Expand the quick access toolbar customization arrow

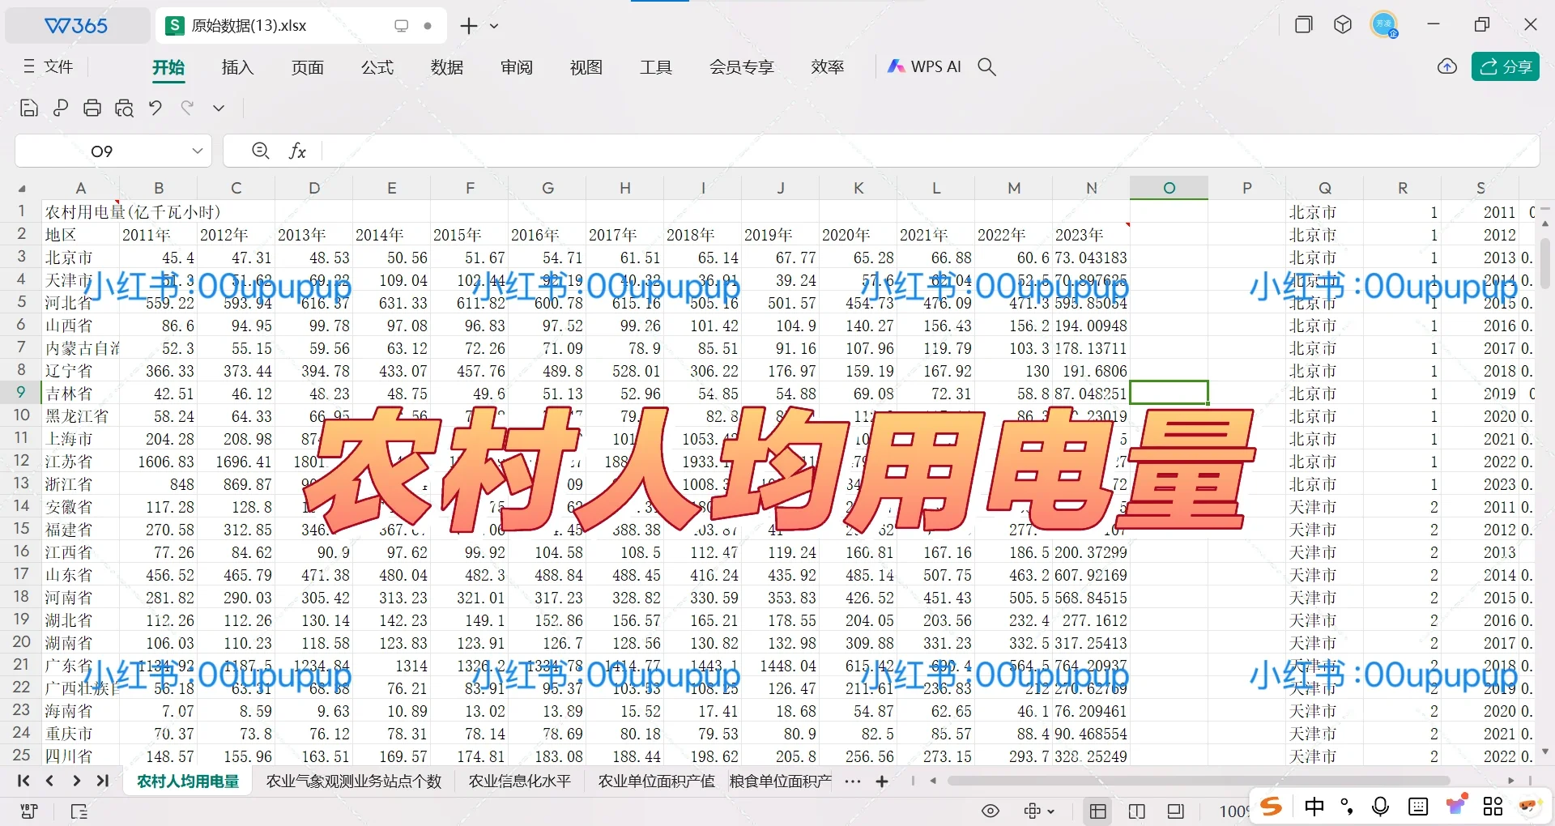[219, 108]
